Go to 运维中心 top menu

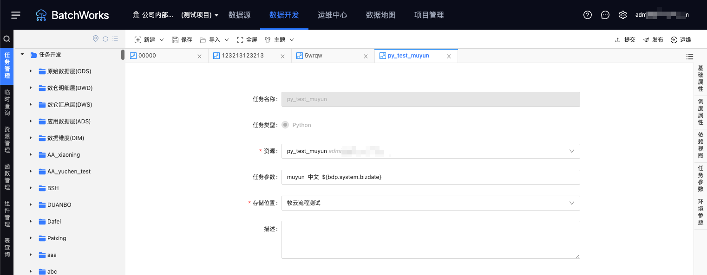pyautogui.click(x=333, y=15)
